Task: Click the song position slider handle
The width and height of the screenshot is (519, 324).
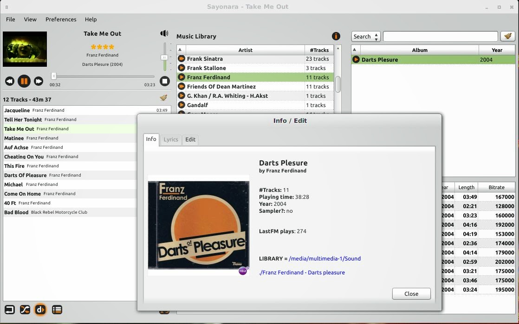Action: point(54,76)
